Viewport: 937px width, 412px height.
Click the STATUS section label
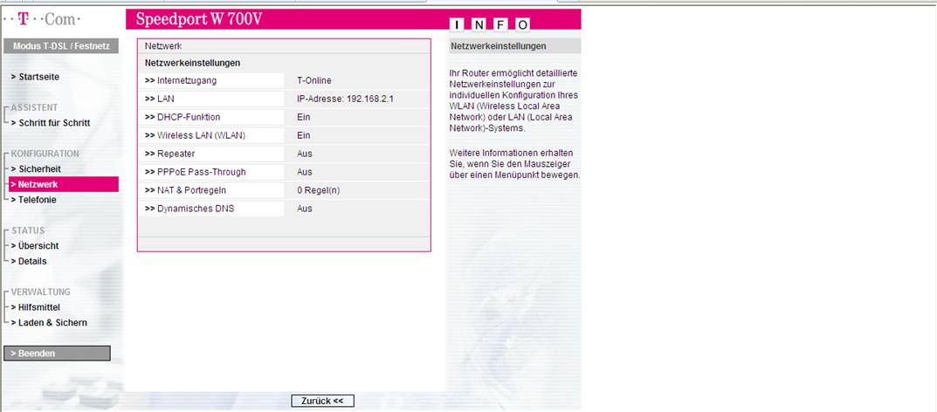[28, 230]
